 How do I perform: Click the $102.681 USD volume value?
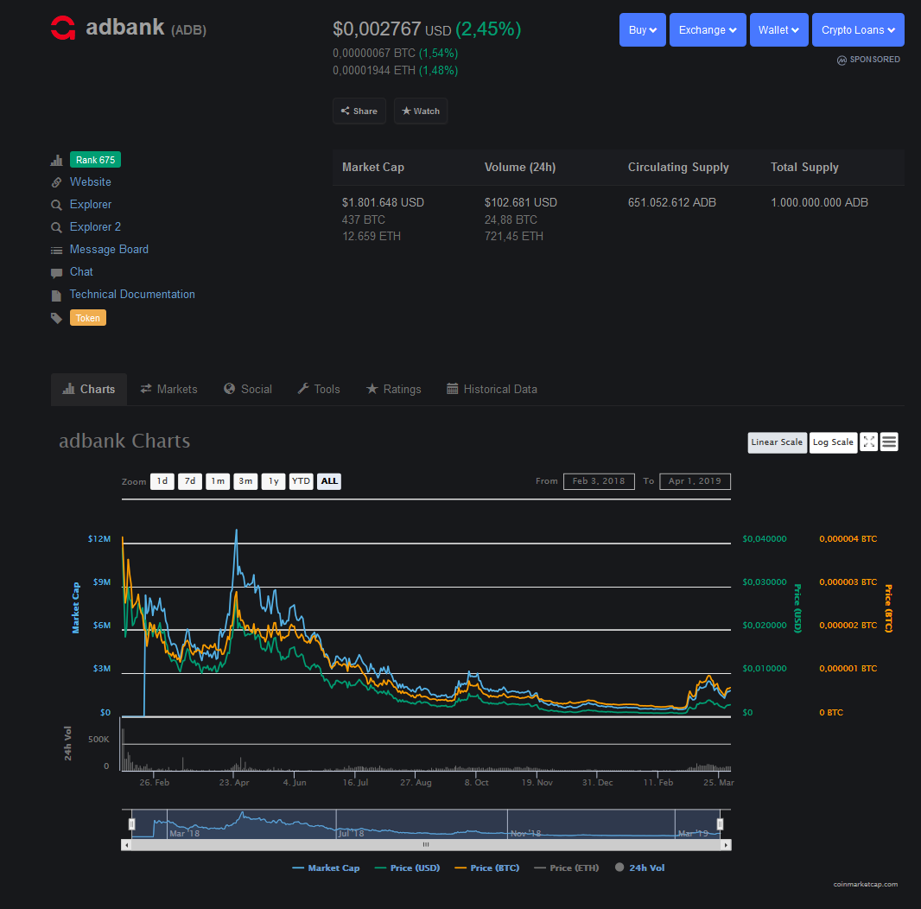pos(521,203)
